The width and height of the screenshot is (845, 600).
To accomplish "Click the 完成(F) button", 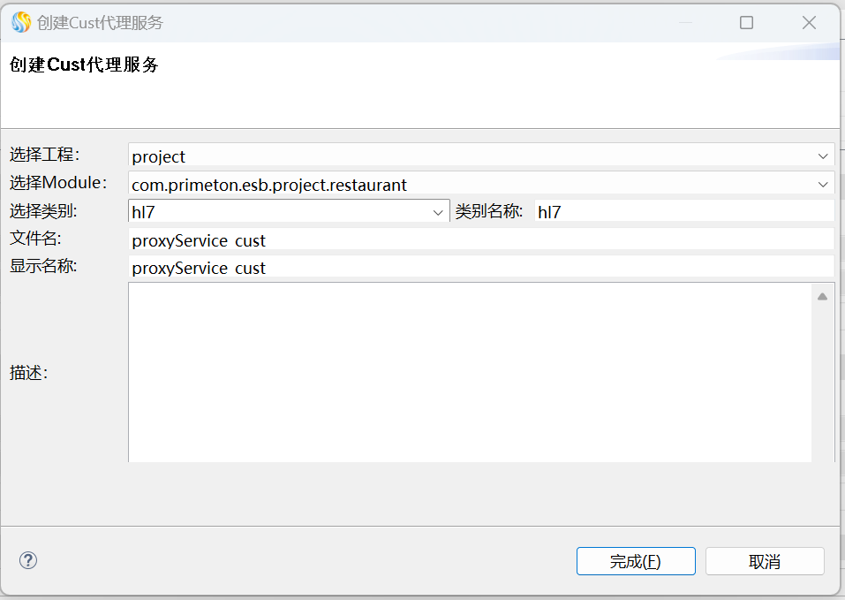I will tap(636, 561).
